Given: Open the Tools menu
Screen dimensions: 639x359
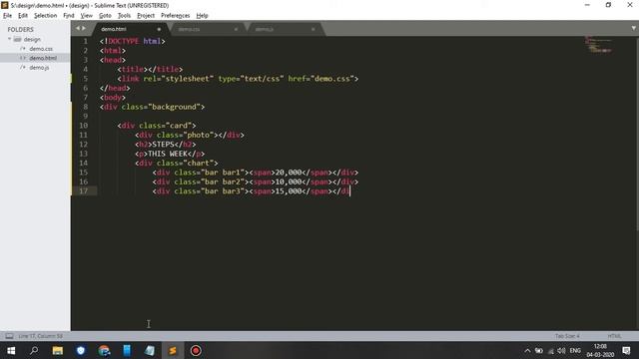Looking at the screenshot, I should pos(124,16).
